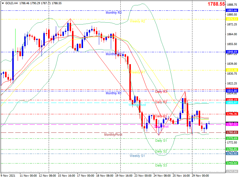Open the GOLD,H4 chart dropdown arrow
The image size is (239, 179).
(x=3, y=3)
